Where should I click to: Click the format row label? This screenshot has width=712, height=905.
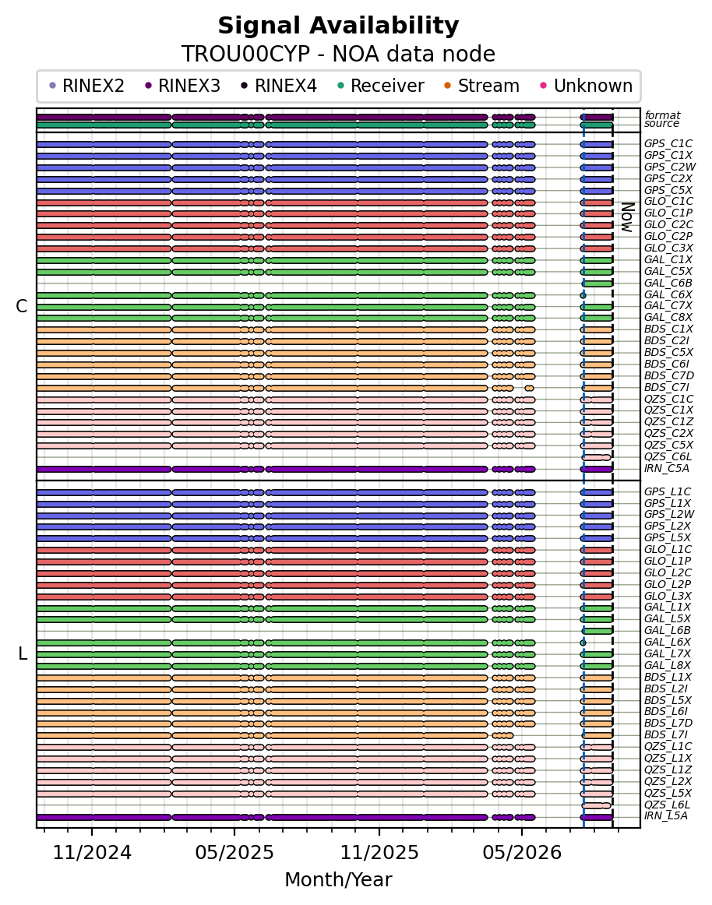[663, 115]
